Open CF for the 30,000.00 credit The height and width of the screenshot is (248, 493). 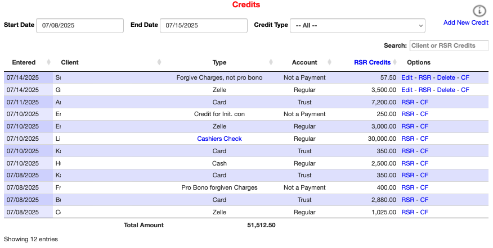pos(424,139)
